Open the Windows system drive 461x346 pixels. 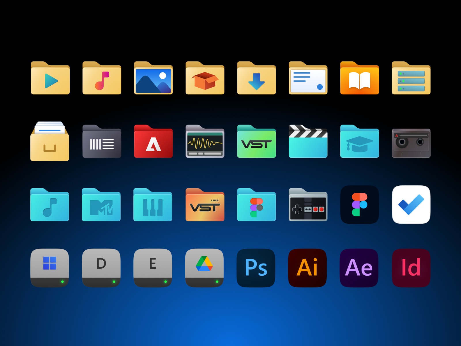click(x=50, y=268)
